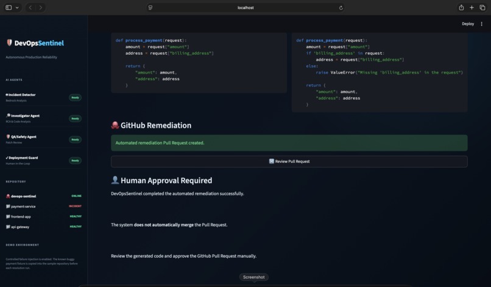Select the Deployment Guard label
The width and height of the screenshot is (491, 287).
point(23,158)
